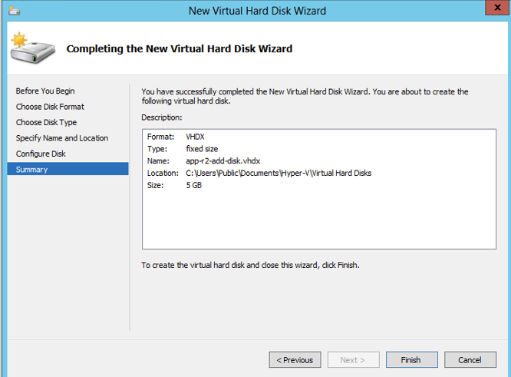Click the Location: label in description

pyautogui.click(x=163, y=173)
